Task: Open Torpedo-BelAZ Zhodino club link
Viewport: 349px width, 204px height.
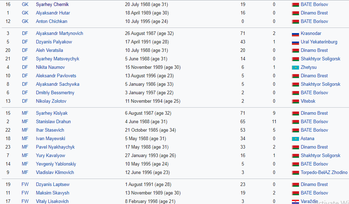Action: (x=324, y=173)
